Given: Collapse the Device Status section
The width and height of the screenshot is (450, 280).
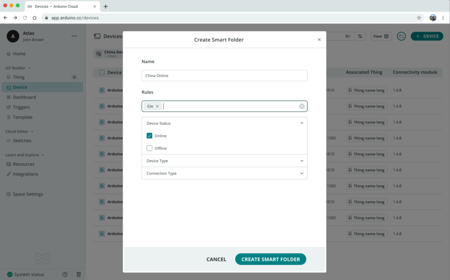Looking at the screenshot, I should tap(301, 123).
